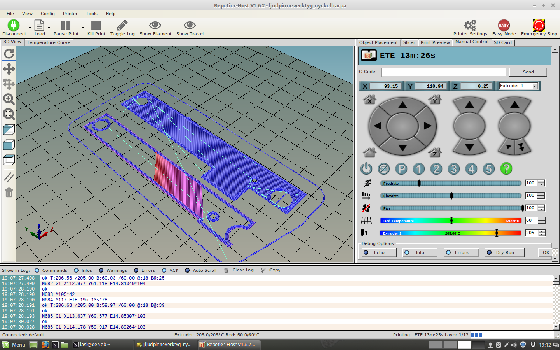The height and width of the screenshot is (350, 560).
Task: Toggle Echo debug option
Action: pyautogui.click(x=379, y=252)
